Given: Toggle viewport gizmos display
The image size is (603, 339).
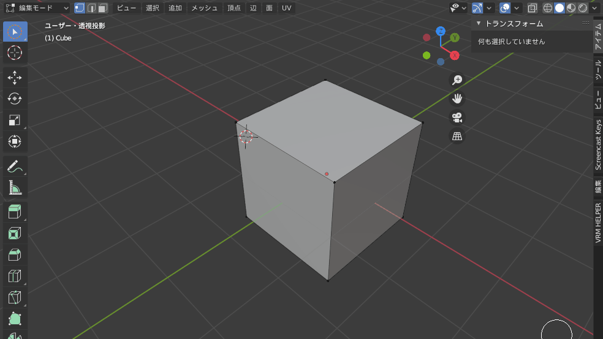Looking at the screenshot, I should click(477, 8).
